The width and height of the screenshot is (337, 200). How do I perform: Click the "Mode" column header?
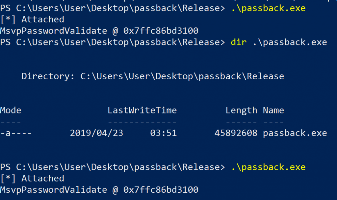click(x=11, y=110)
